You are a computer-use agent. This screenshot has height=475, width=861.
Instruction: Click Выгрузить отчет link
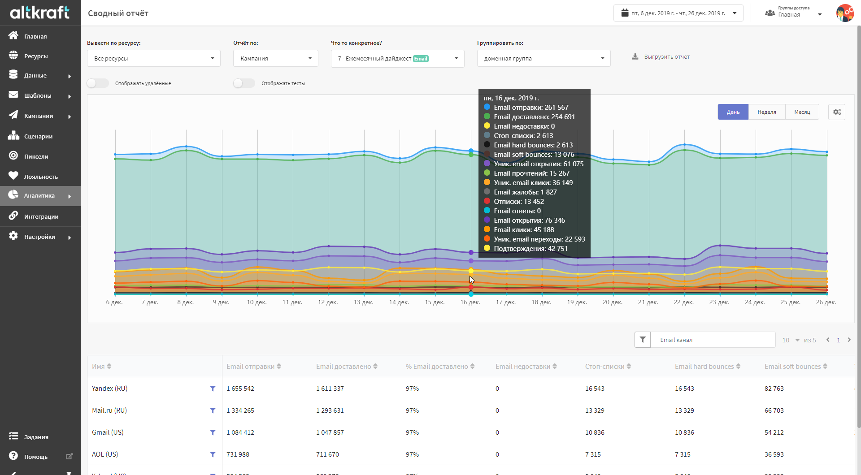pyautogui.click(x=667, y=57)
